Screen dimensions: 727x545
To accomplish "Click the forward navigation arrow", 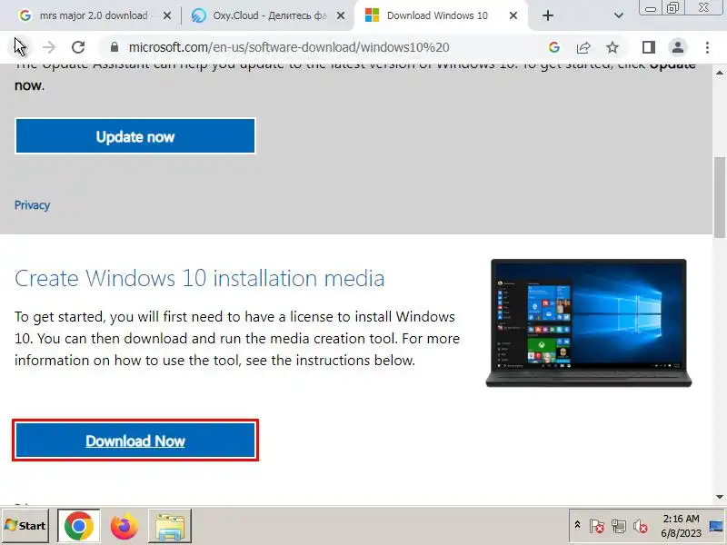I will (x=49, y=47).
